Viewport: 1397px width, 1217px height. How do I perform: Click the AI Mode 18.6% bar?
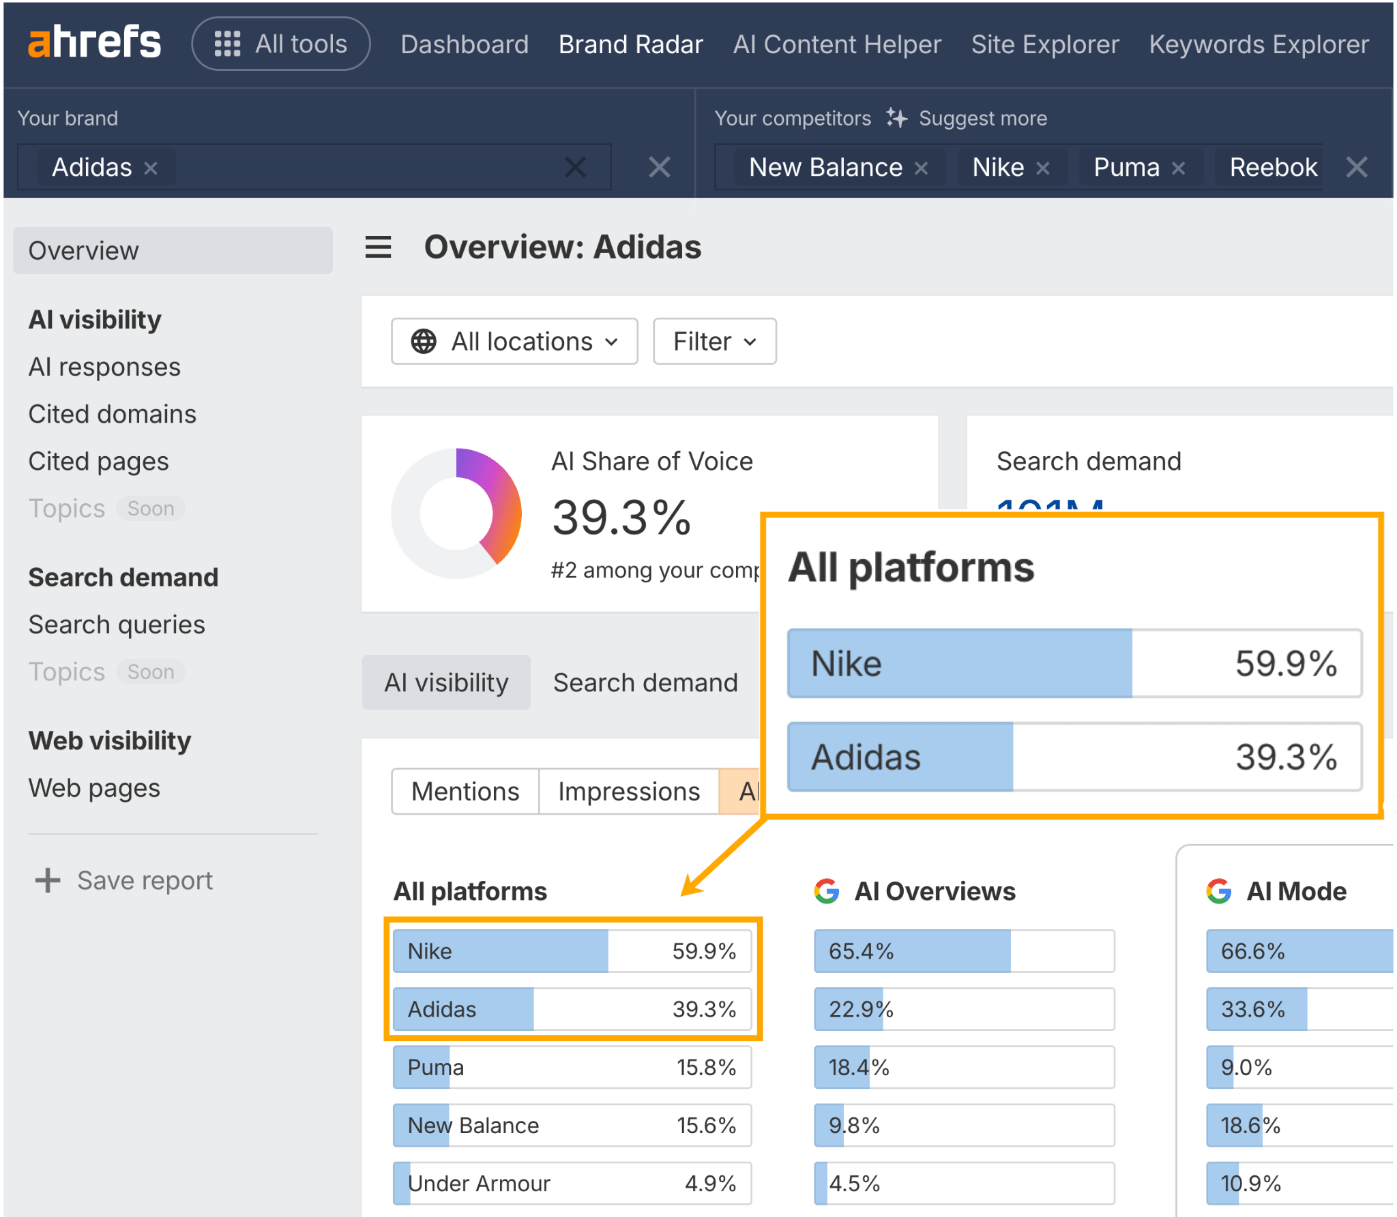click(1300, 1125)
